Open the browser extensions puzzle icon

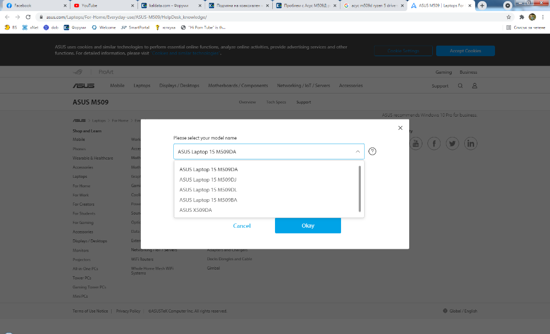tap(521, 17)
